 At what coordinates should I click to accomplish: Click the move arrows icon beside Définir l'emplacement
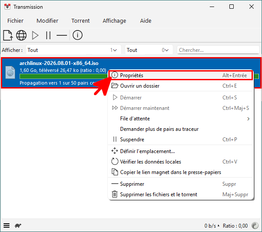click(x=114, y=151)
